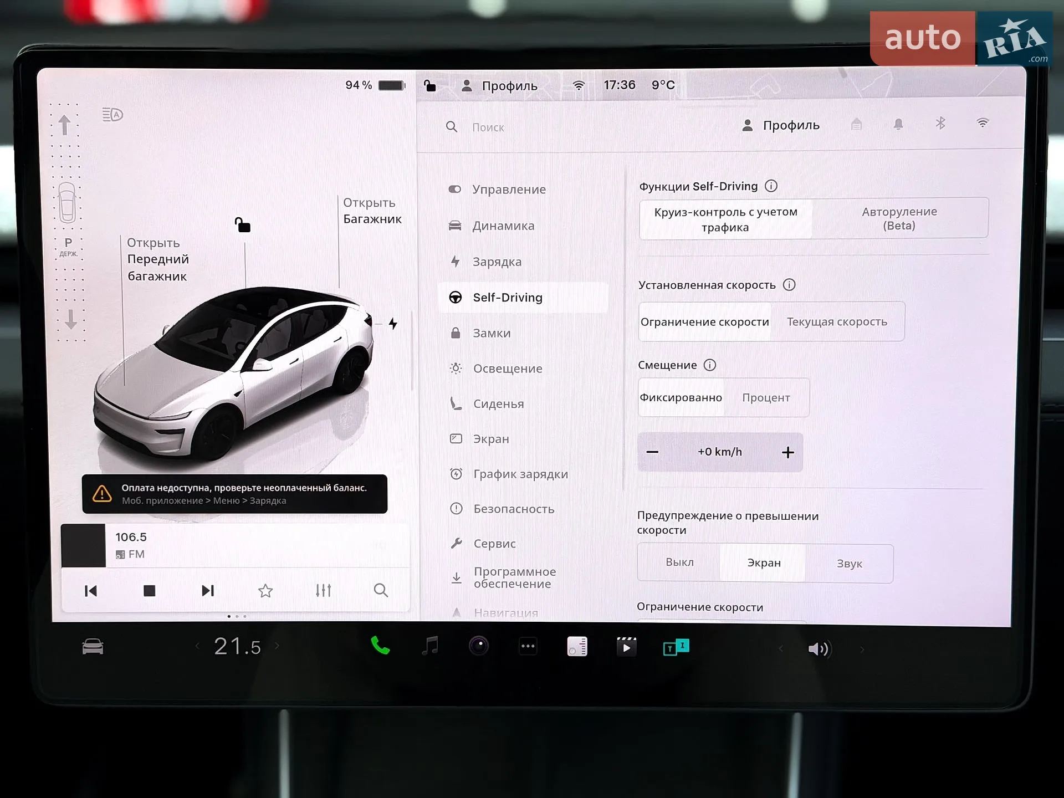Image resolution: width=1064 pixels, height=798 pixels.
Task: Tap the charge port lightning bolt icon
Action: click(393, 324)
